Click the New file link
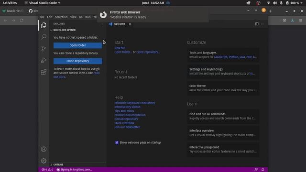The width and height of the screenshot is (306, 172). 120,48
